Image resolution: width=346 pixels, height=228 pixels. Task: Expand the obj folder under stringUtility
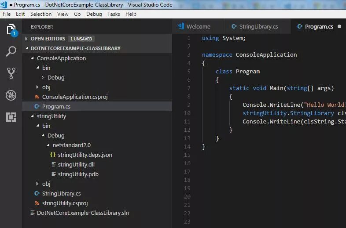pos(37,184)
